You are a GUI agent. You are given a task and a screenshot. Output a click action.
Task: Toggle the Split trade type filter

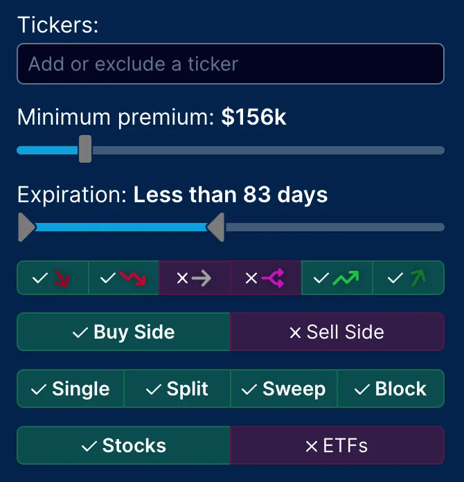pos(177,389)
